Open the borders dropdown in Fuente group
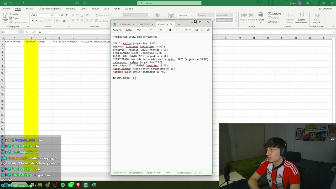 pyautogui.click(x=52, y=21)
